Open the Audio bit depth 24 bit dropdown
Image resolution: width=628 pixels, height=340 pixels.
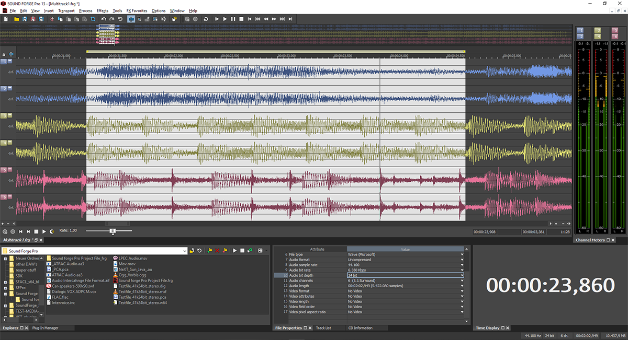point(462,275)
